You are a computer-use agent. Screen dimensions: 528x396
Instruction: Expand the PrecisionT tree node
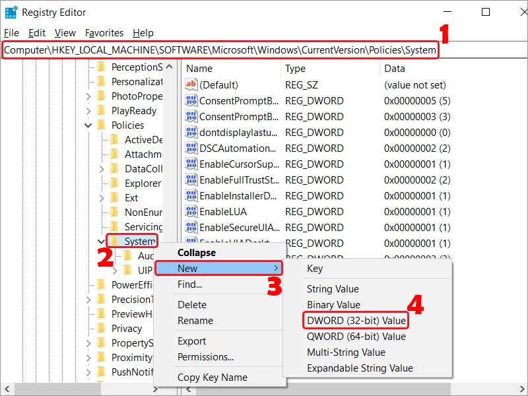point(88,300)
